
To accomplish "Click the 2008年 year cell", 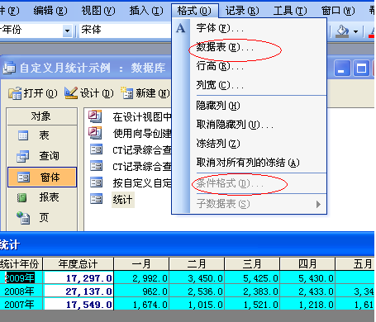I will [x=21, y=291].
